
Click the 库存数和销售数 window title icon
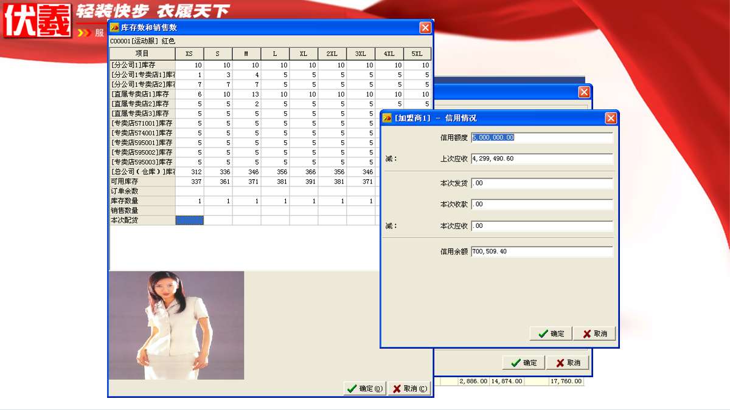(114, 28)
